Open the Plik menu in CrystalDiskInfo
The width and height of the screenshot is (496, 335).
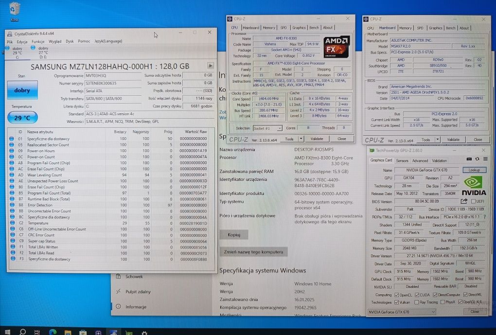coord(10,42)
